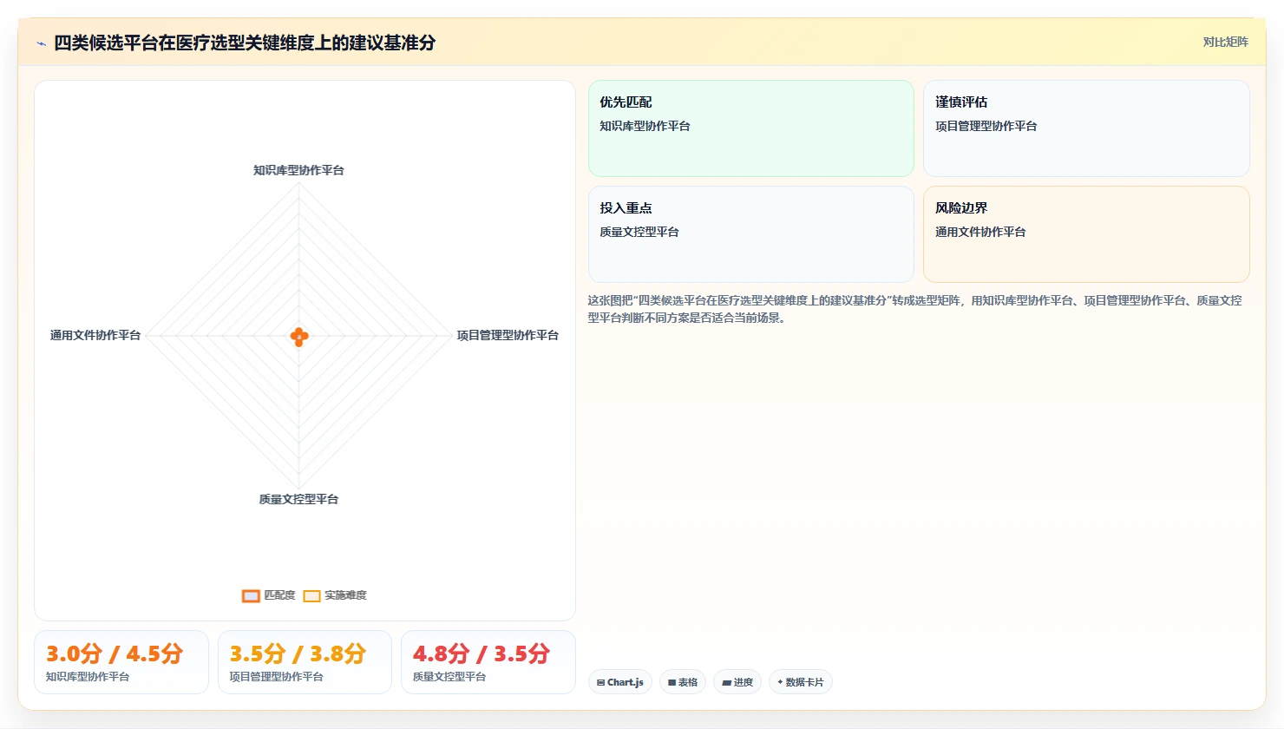Click the 进度 tag
Image resolution: width=1284 pixels, height=729 pixels.
click(x=737, y=682)
